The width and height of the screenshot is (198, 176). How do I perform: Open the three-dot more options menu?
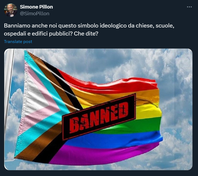pyautogui.click(x=189, y=7)
